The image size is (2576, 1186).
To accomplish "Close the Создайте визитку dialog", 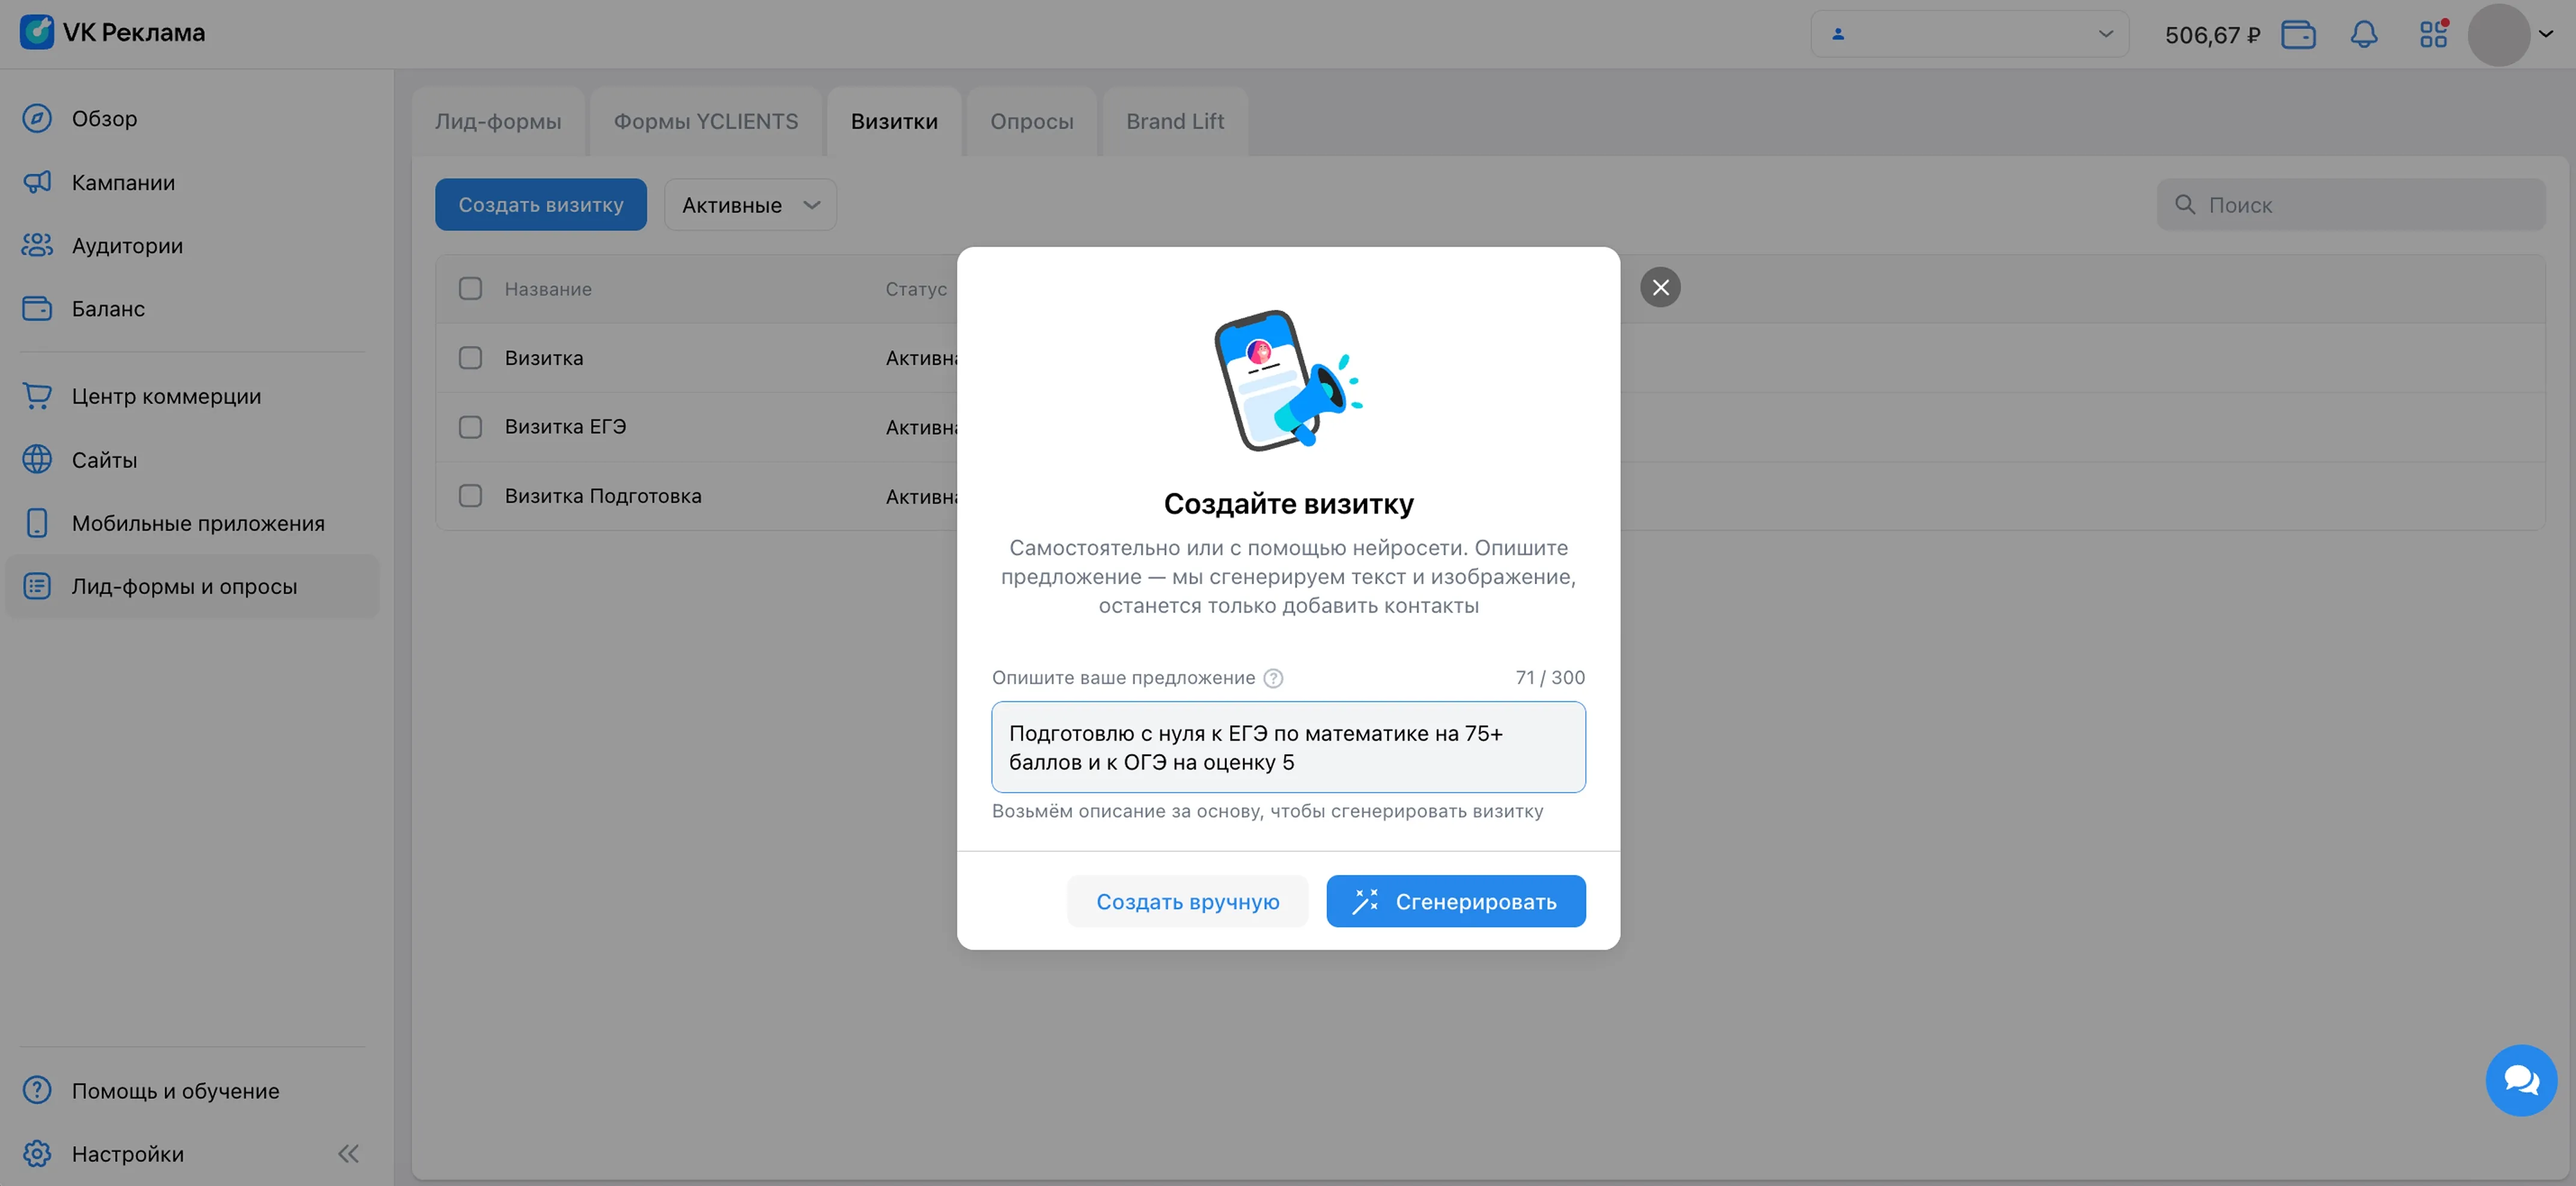I will pyautogui.click(x=1660, y=288).
